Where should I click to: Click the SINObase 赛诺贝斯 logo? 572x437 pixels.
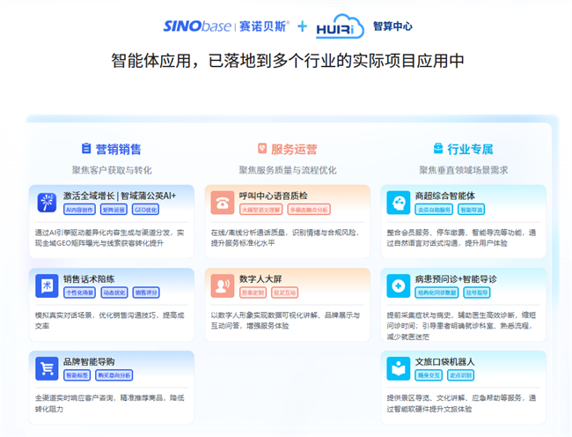pos(226,26)
